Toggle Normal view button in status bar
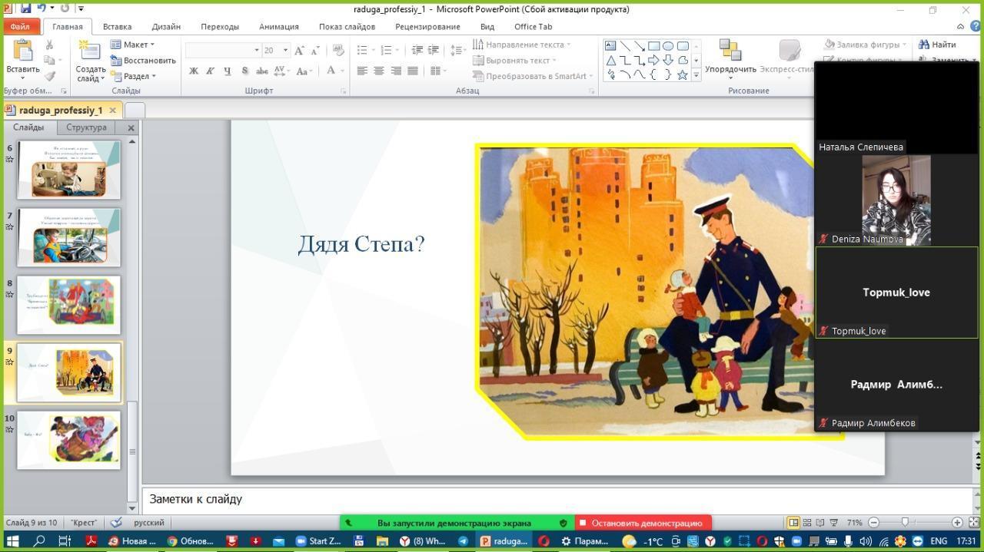This screenshot has width=984, height=552. pos(793,523)
